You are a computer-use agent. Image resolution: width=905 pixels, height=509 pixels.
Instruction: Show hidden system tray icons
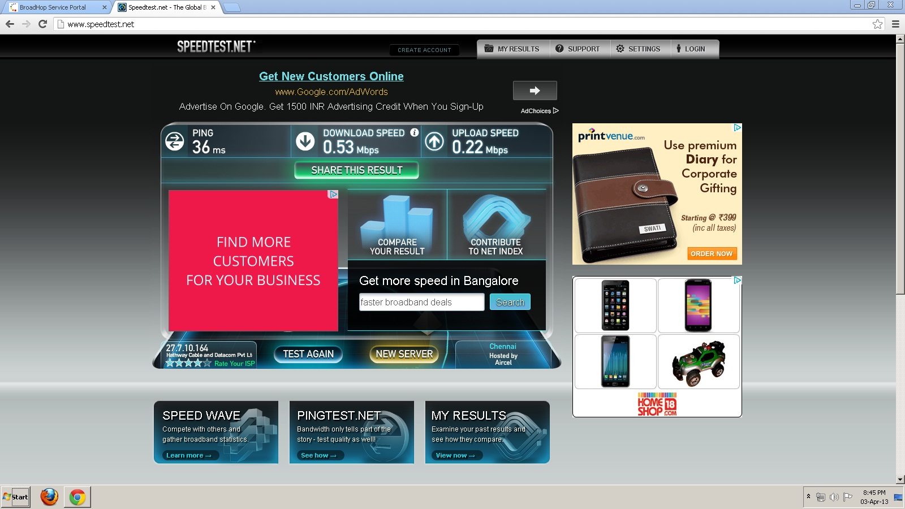808,497
